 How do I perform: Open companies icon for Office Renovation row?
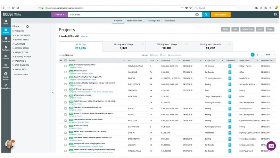click(230, 72)
